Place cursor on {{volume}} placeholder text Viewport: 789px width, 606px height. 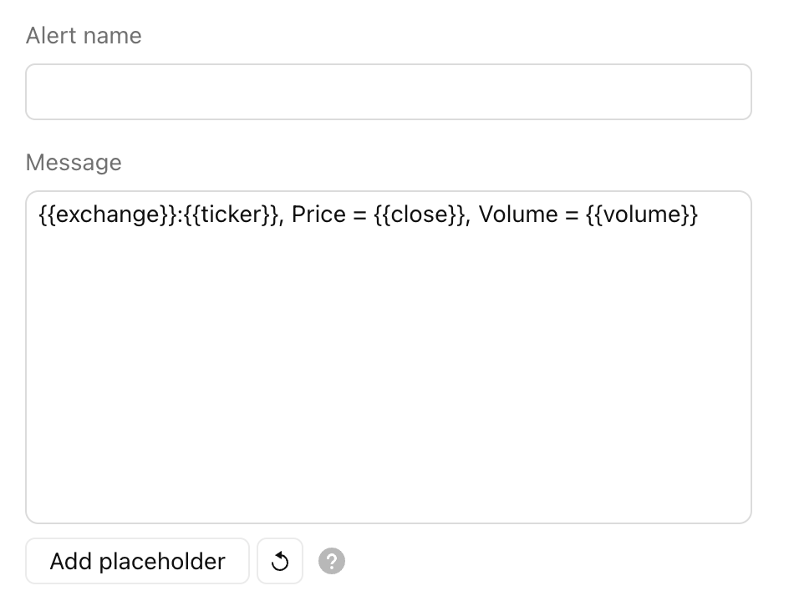[x=642, y=215]
